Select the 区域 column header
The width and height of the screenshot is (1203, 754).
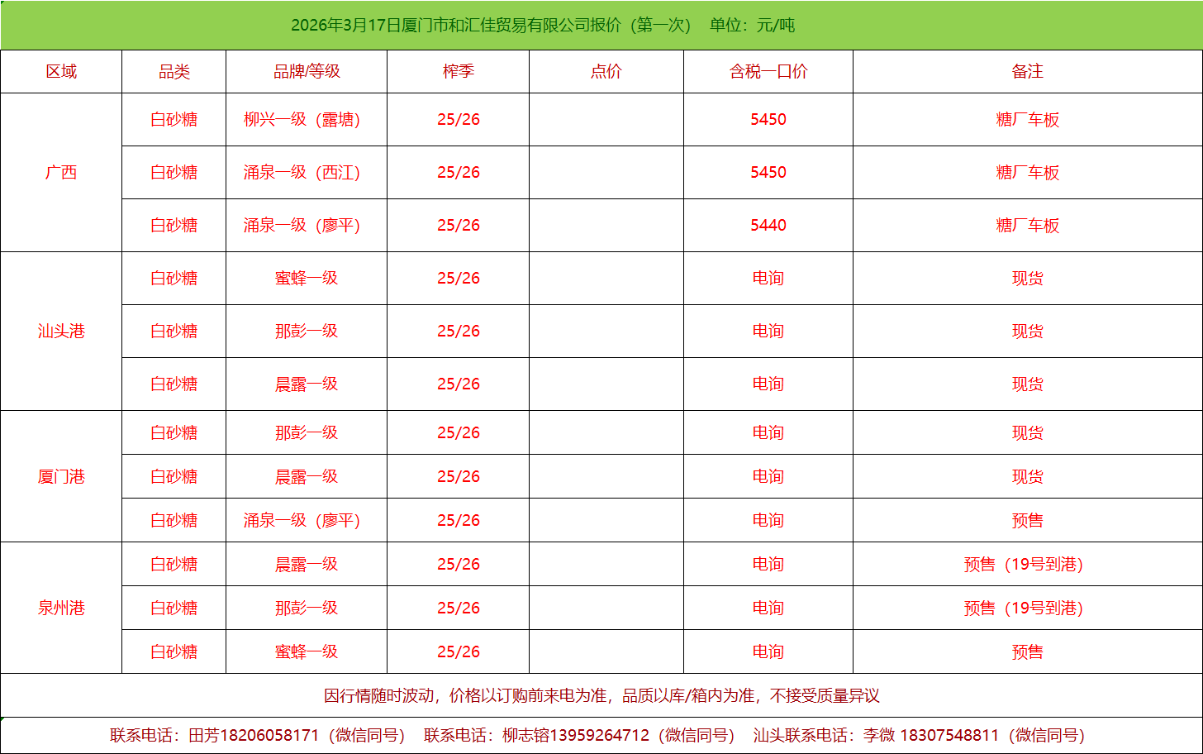coord(61,72)
